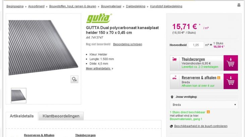Go to Dakbedekking breadcrumb

pyautogui.click(x=136, y=6)
